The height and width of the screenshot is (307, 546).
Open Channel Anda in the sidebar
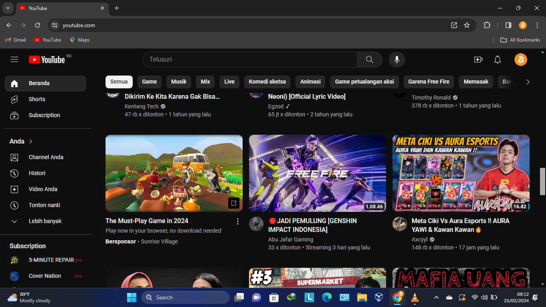click(x=46, y=157)
